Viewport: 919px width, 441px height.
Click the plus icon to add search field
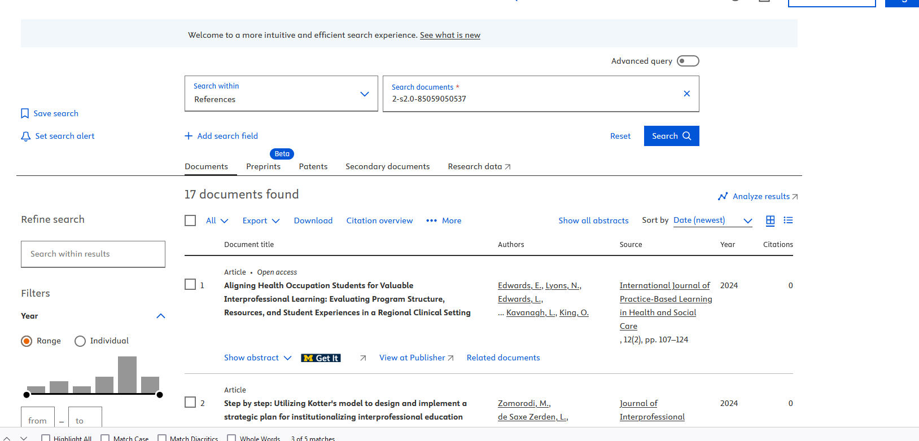[189, 136]
